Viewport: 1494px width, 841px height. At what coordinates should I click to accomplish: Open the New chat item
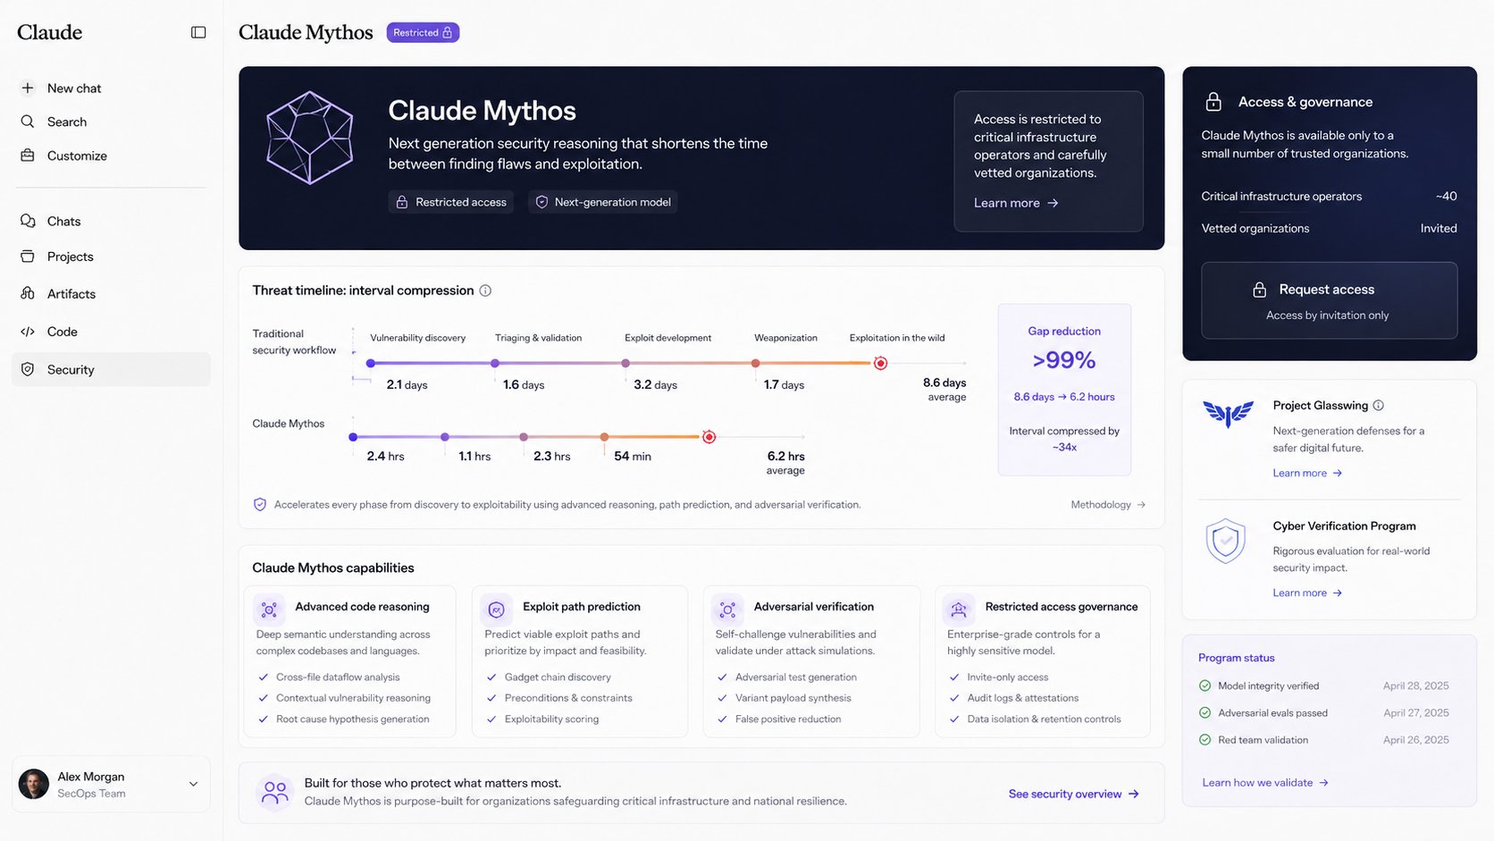(111, 88)
